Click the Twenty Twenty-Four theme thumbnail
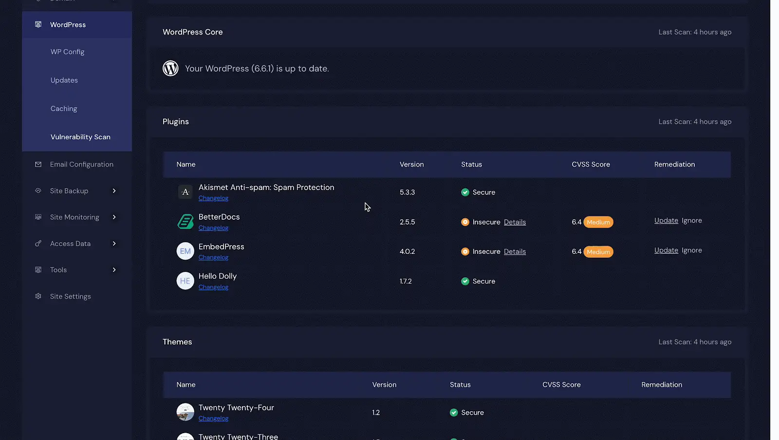Image resolution: width=779 pixels, height=440 pixels. 185,412
